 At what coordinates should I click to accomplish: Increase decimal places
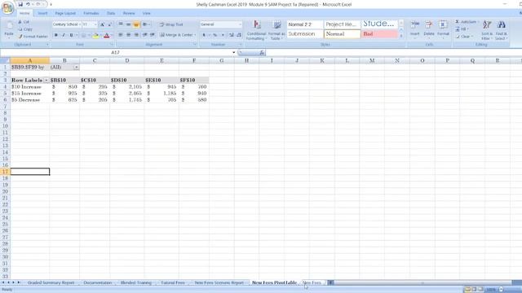click(232, 35)
